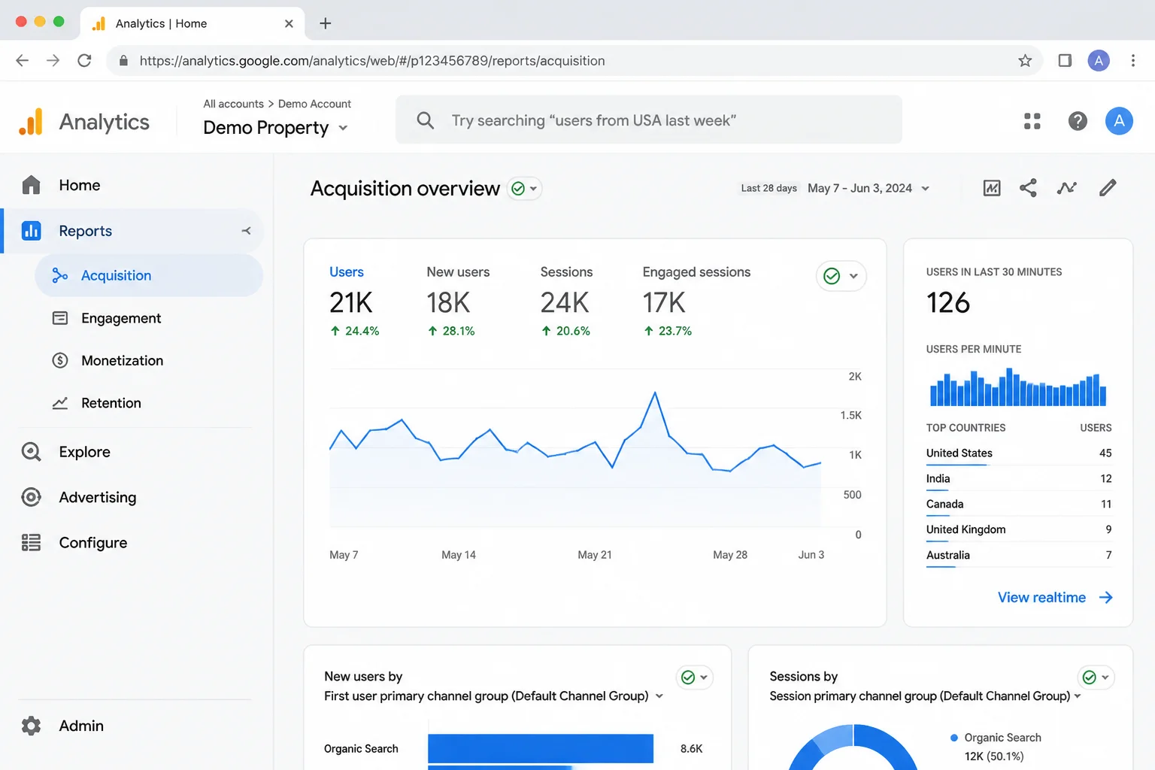Close the Analytics | Home browser tab
Screen dimensions: 1155x770
point(289,24)
